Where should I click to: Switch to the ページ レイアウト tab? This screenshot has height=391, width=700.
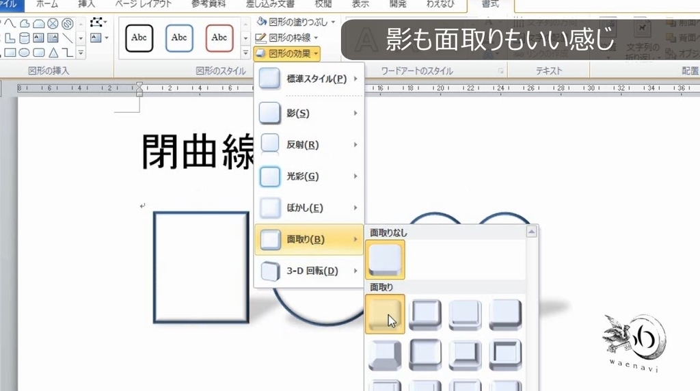pos(144,5)
